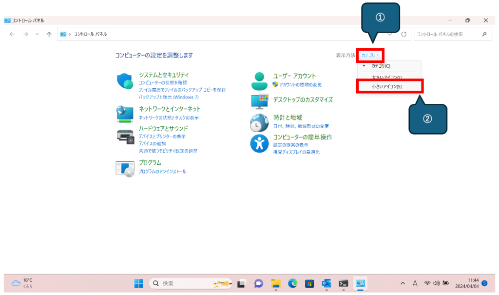Image resolution: width=499 pixels, height=295 pixels.
Task: Choose 大きいアイコン(L) from view menu
Action: [386, 77]
